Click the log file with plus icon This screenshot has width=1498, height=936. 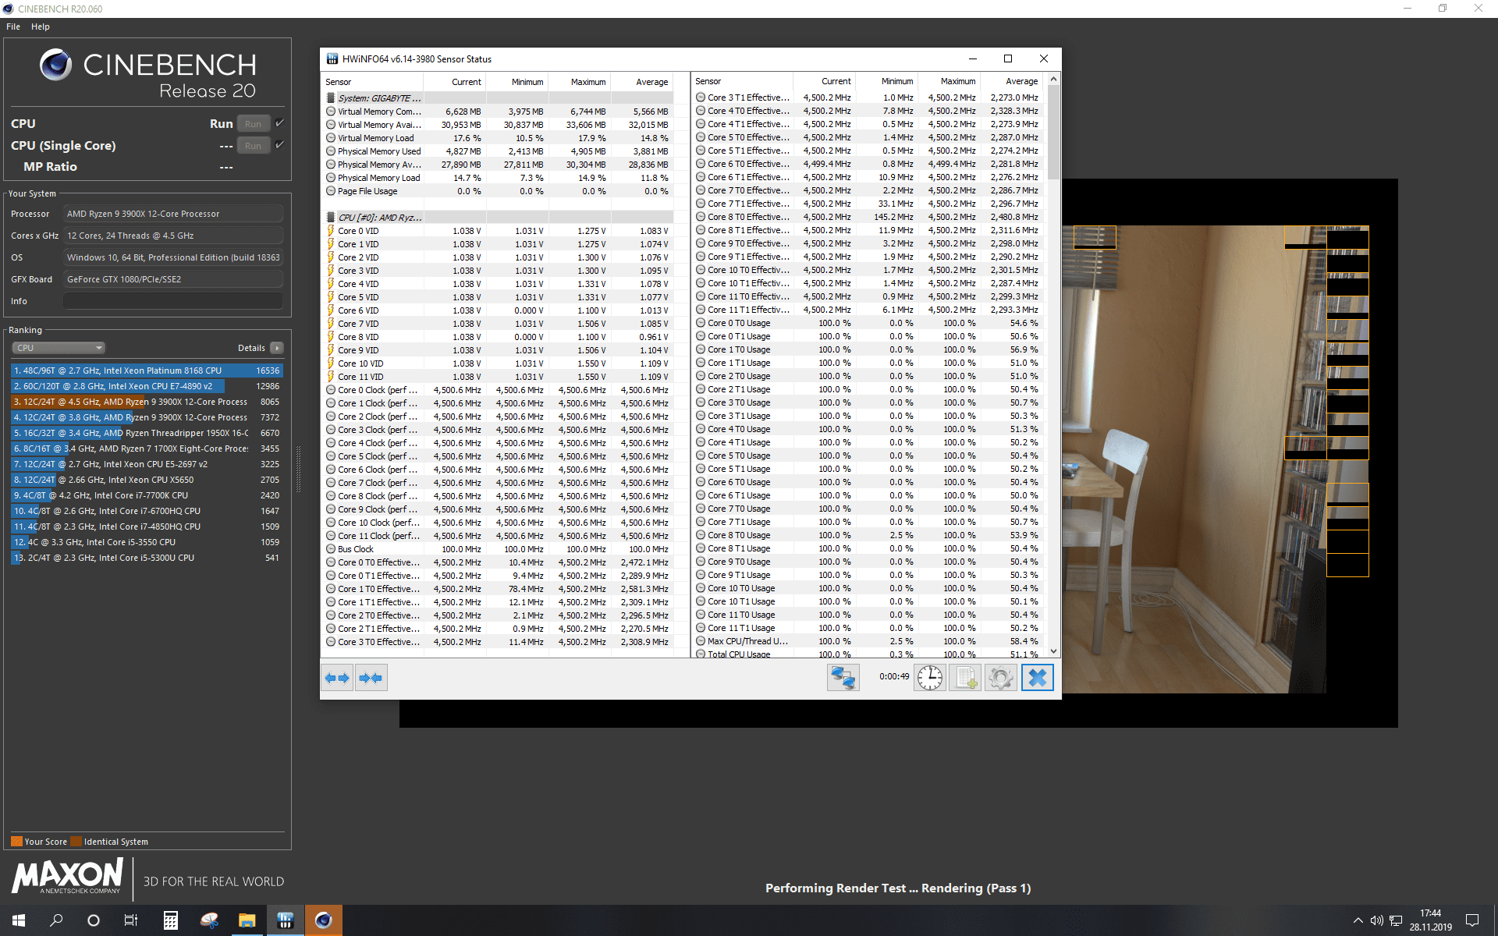click(x=965, y=678)
